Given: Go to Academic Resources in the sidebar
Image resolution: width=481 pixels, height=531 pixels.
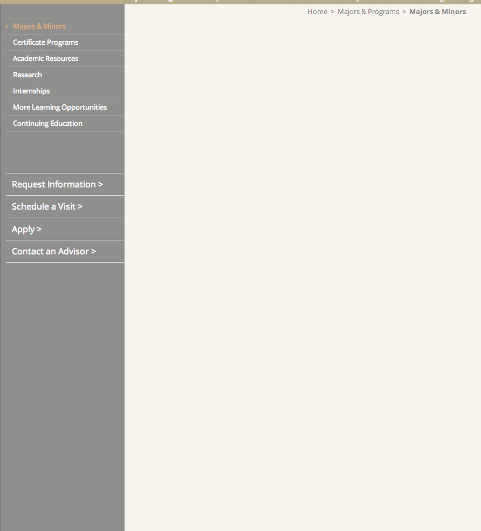Looking at the screenshot, I should (45, 59).
